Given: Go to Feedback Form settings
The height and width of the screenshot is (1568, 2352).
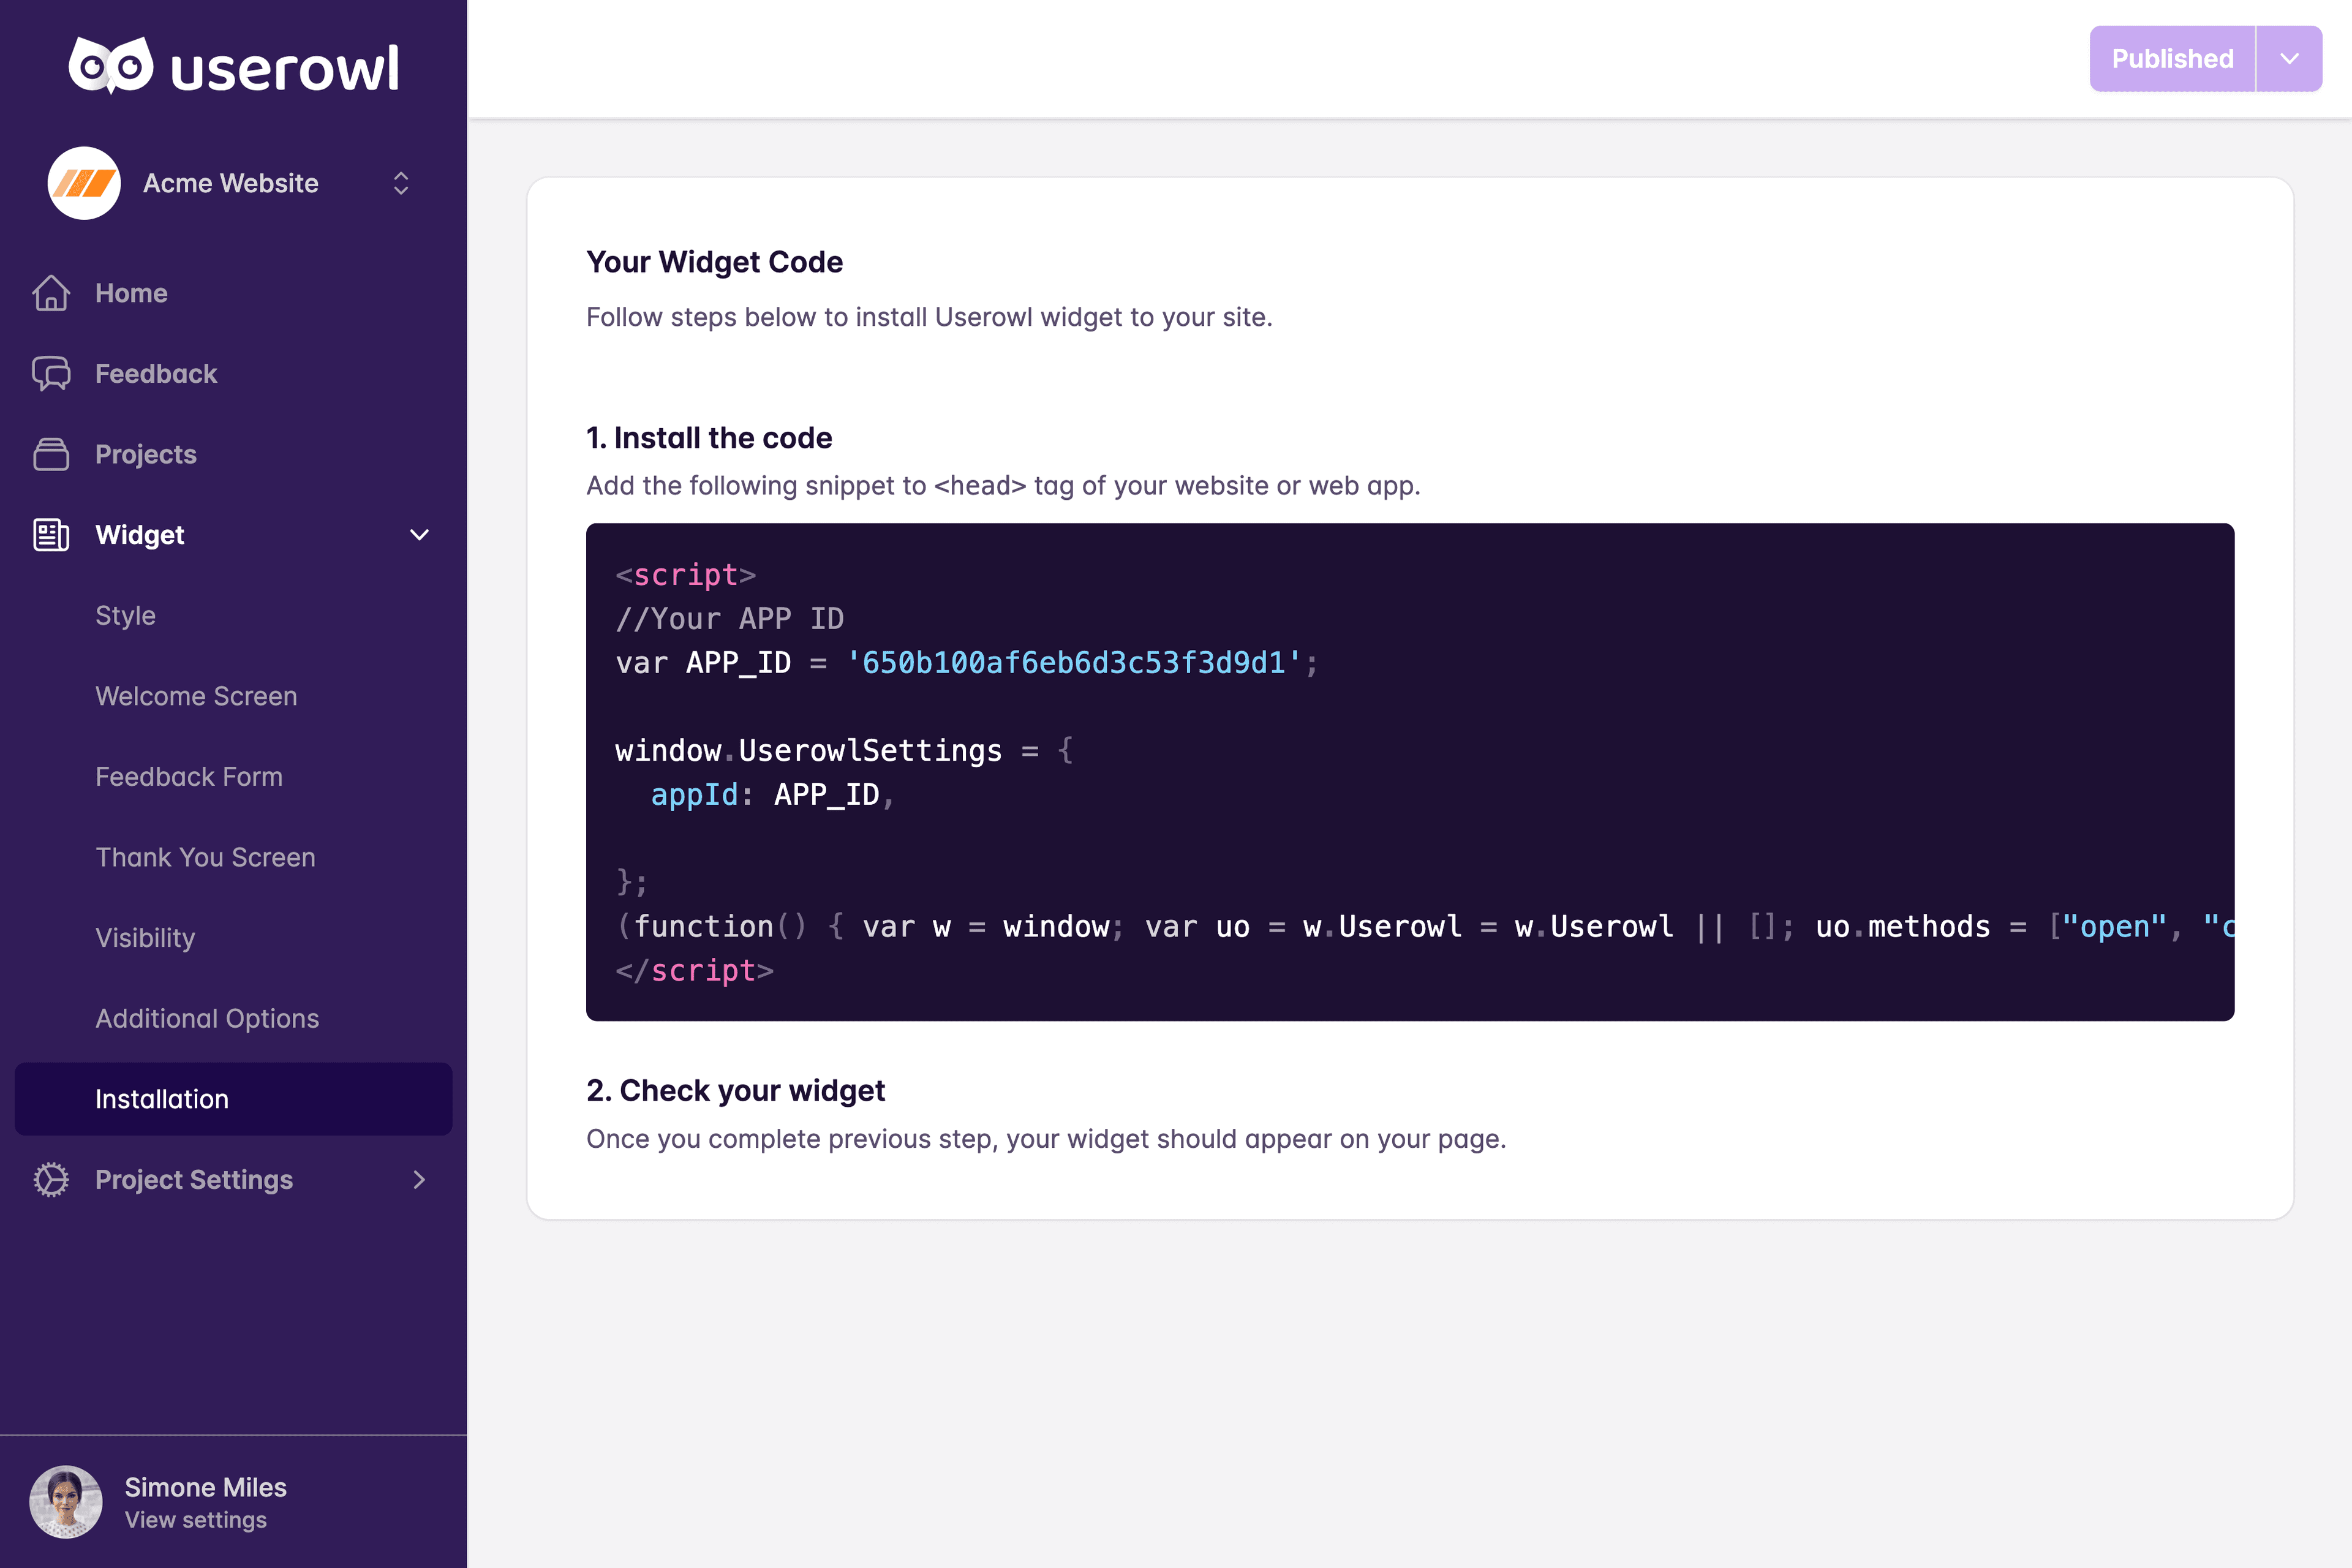Looking at the screenshot, I should [x=189, y=777].
